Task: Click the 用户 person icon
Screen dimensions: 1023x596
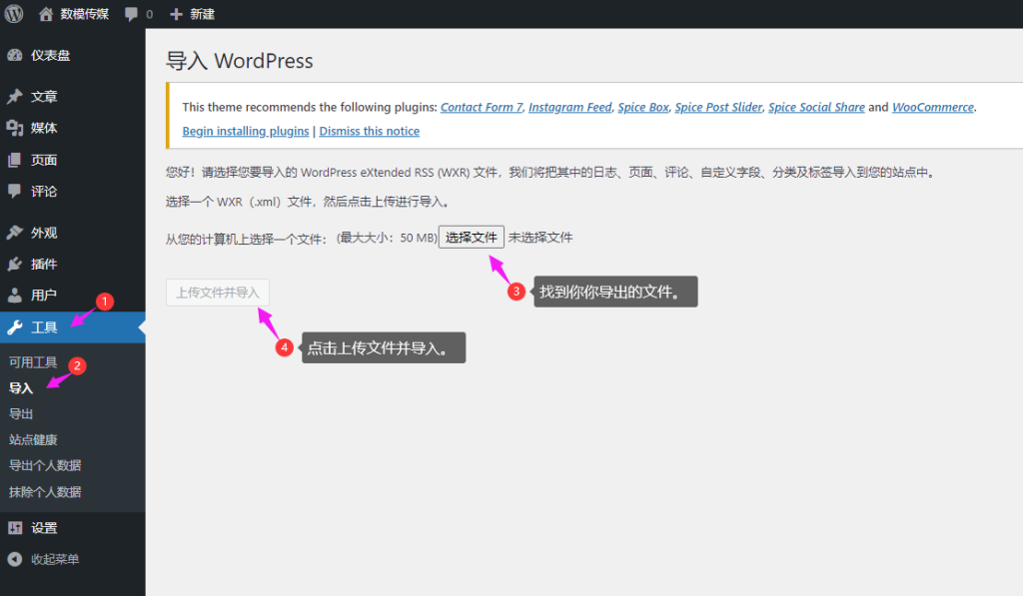Action: coord(14,296)
